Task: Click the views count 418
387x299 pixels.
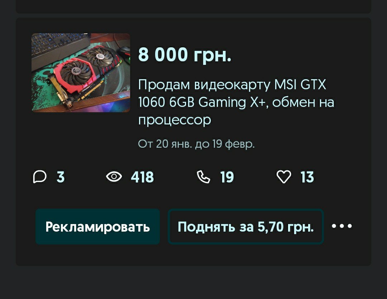Action: point(142,177)
